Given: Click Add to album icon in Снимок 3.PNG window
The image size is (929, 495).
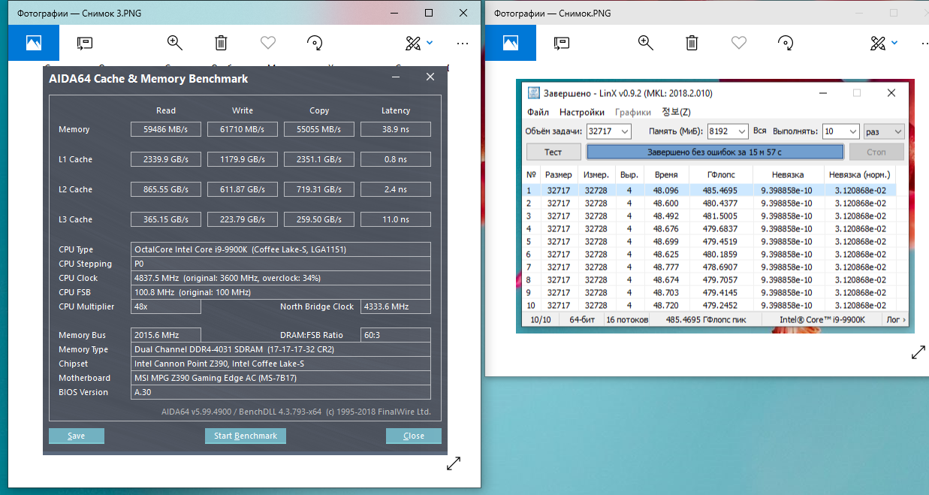Looking at the screenshot, I should point(84,43).
